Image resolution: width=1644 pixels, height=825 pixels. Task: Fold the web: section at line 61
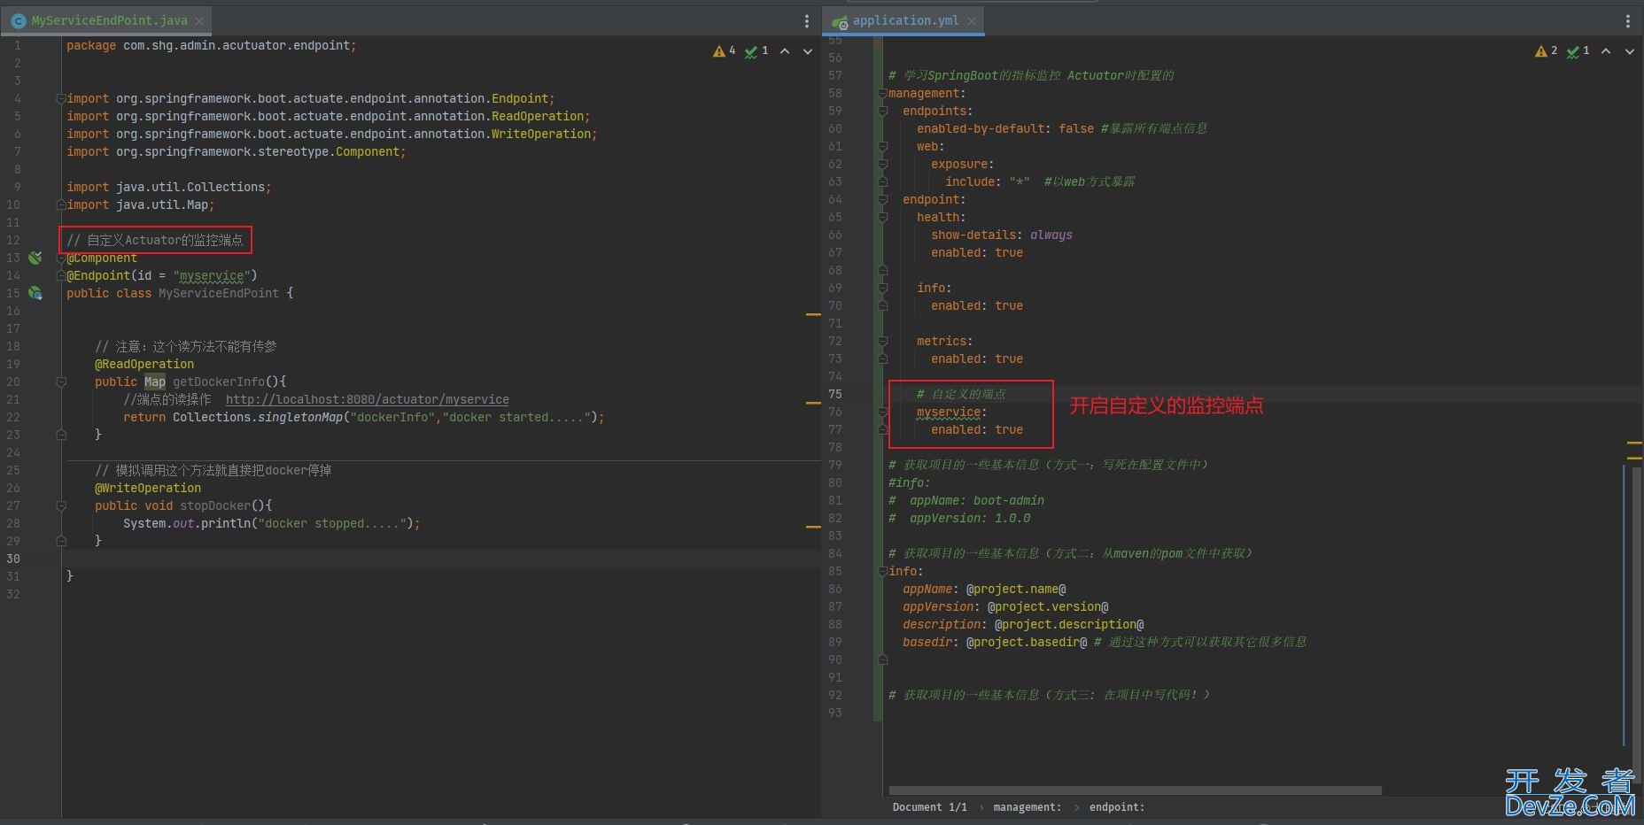point(882,146)
